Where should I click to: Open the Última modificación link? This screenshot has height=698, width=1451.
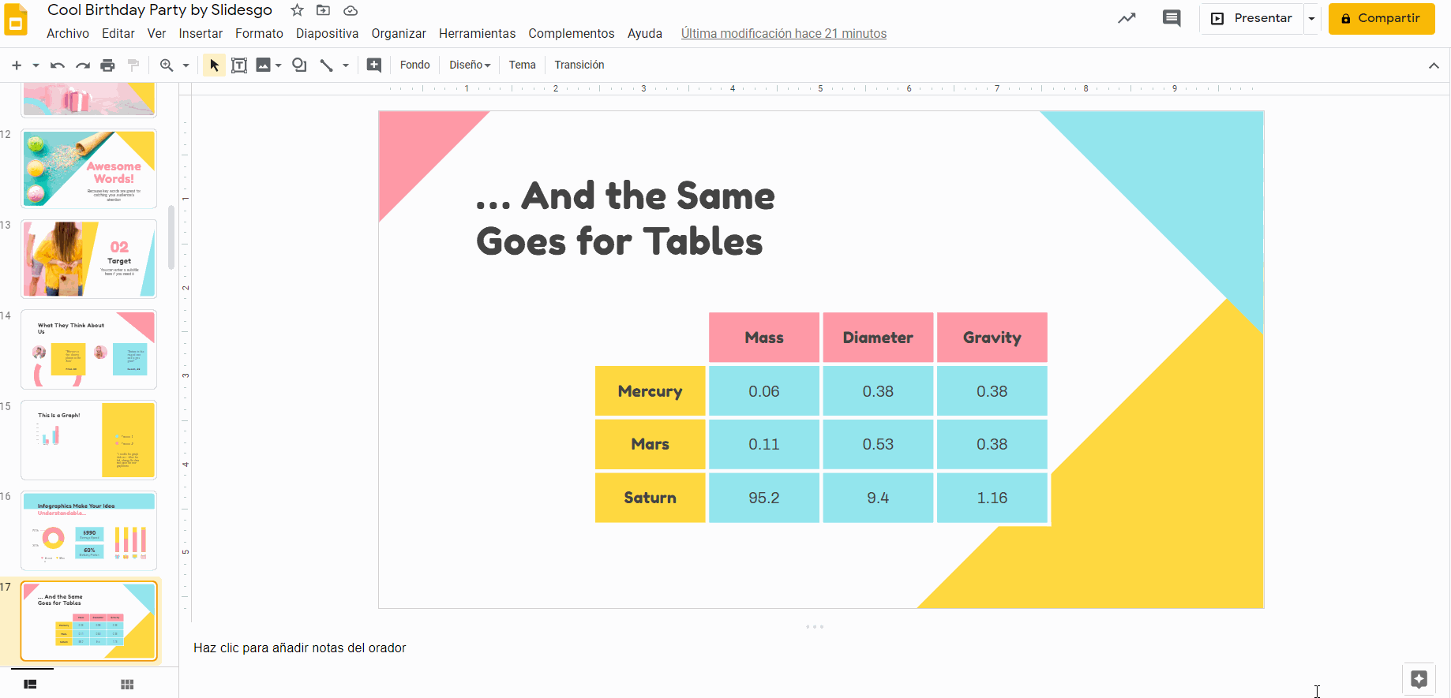click(783, 33)
